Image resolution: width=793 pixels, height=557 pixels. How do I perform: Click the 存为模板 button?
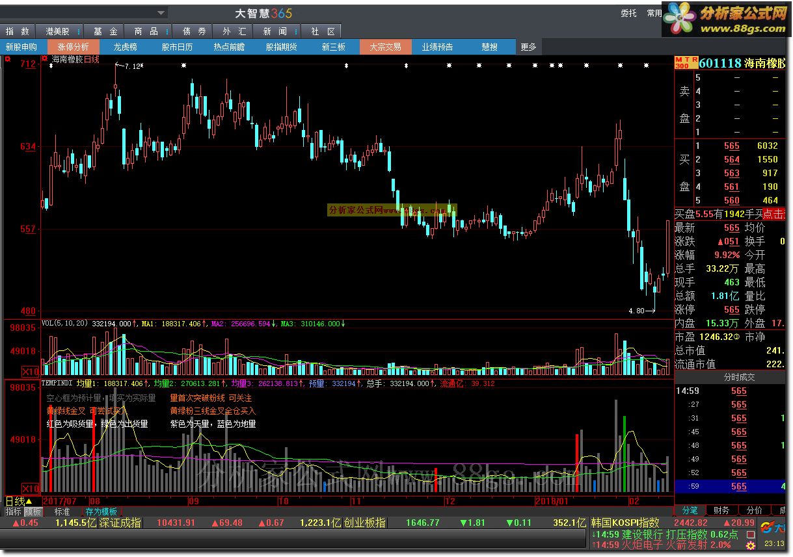click(101, 512)
